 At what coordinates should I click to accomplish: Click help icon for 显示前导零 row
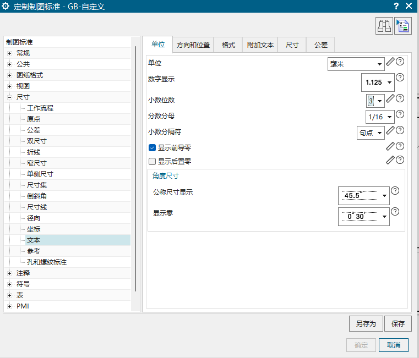click(x=400, y=146)
